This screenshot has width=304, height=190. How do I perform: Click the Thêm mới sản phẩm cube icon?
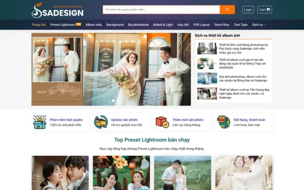pos(162,122)
